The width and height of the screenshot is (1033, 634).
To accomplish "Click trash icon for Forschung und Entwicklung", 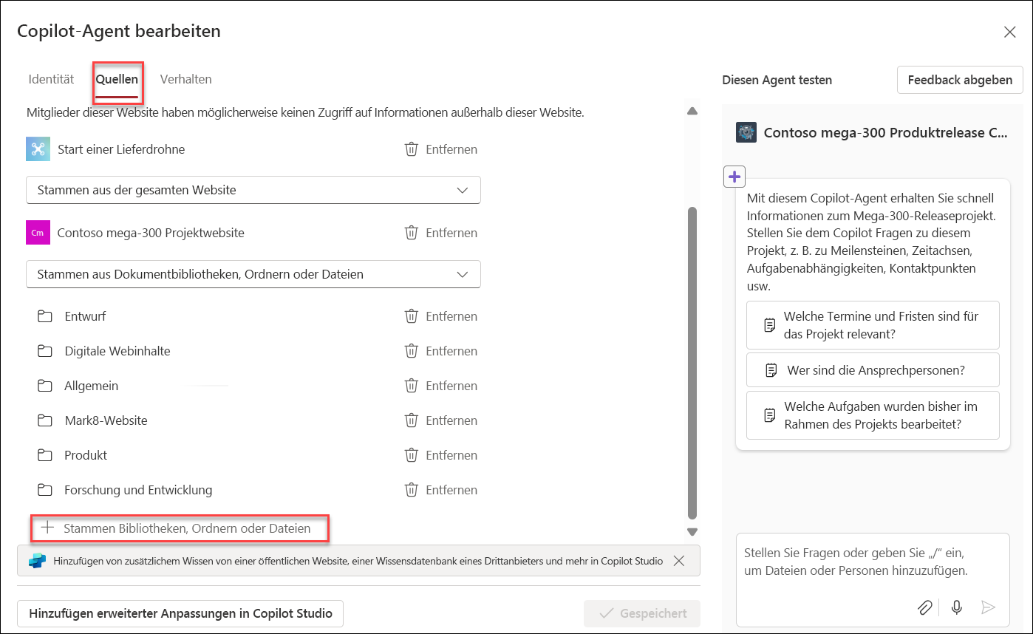I will click(412, 490).
